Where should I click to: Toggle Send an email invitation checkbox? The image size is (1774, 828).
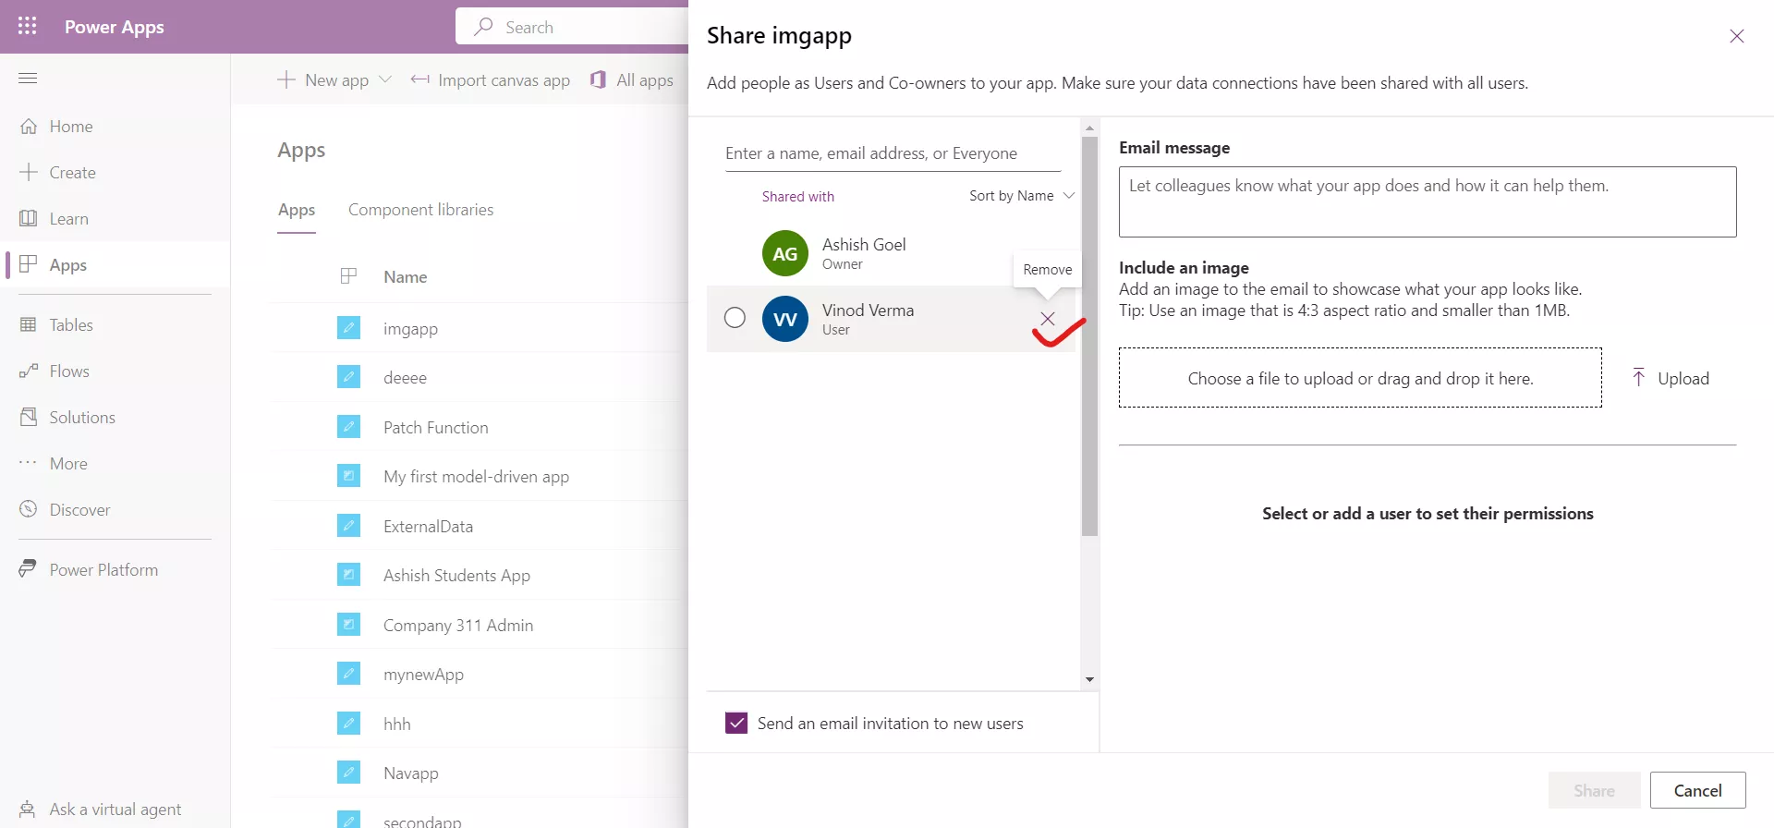(736, 723)
